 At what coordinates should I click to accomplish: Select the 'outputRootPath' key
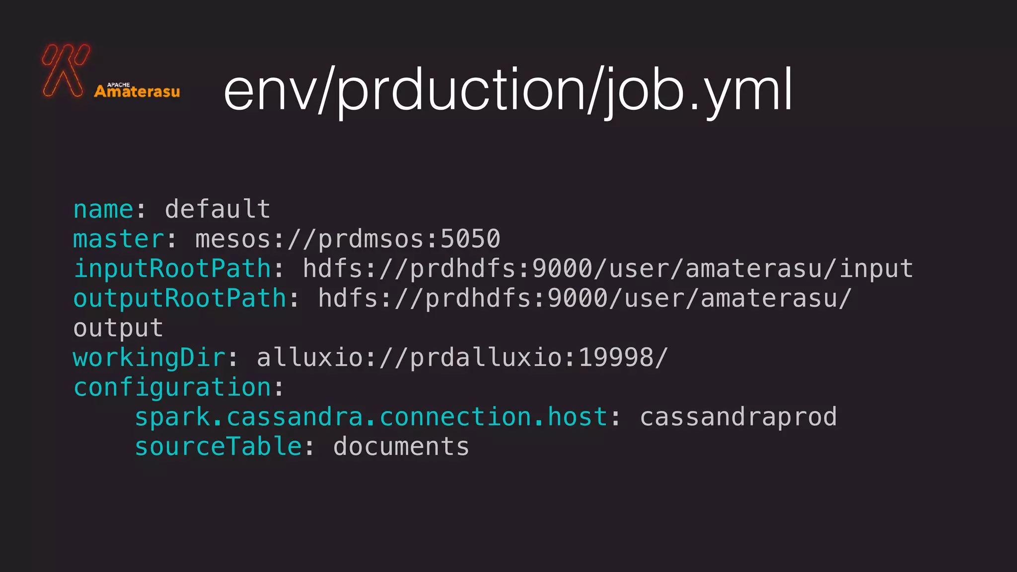[180, 299]
